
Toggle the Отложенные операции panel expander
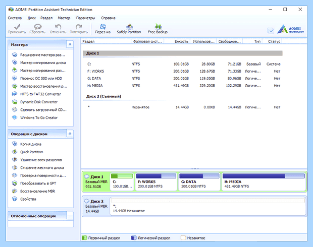pyautogui.click(x=70, y=216)
